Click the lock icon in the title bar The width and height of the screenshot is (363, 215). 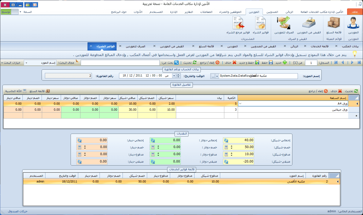coord(28,5)
